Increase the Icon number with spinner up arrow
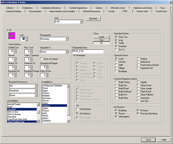The height and width of the screenshot is (144, 173). pyautogui.click(x=27, y=38)
